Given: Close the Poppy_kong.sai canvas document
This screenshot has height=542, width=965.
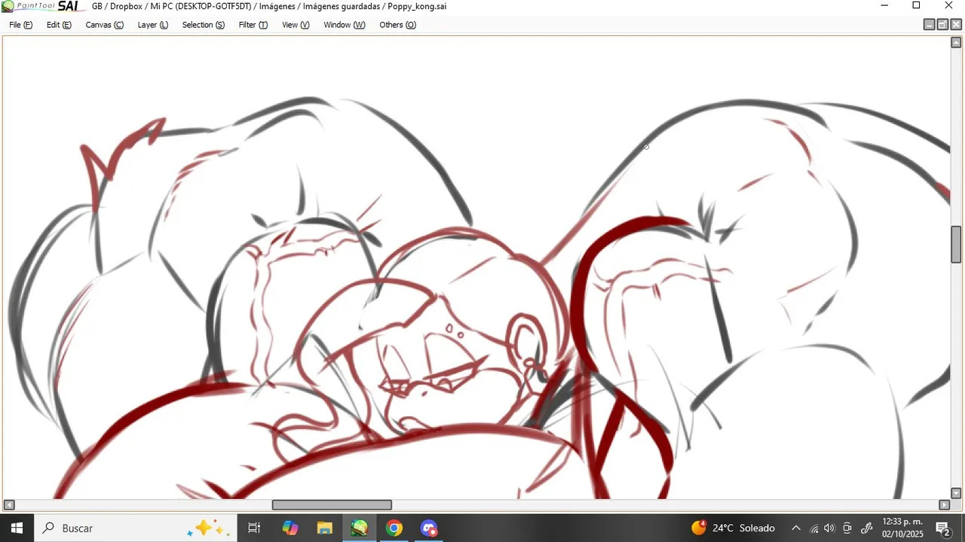Looking at the screenshot, I should pyautogui.click(x=956, y=25).
